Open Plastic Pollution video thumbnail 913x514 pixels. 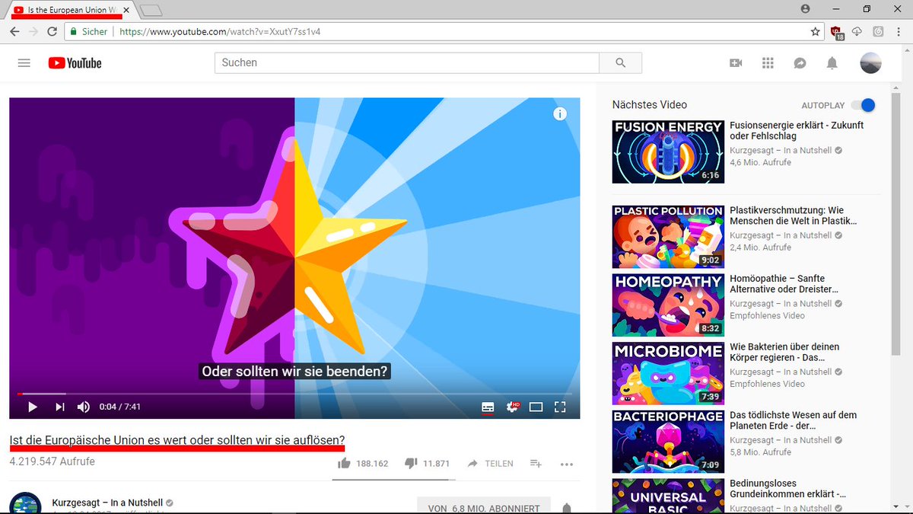(x=668, y=237)
